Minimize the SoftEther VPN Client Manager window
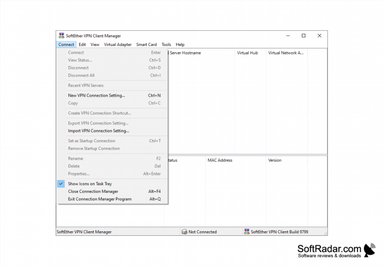 (288, 36)
